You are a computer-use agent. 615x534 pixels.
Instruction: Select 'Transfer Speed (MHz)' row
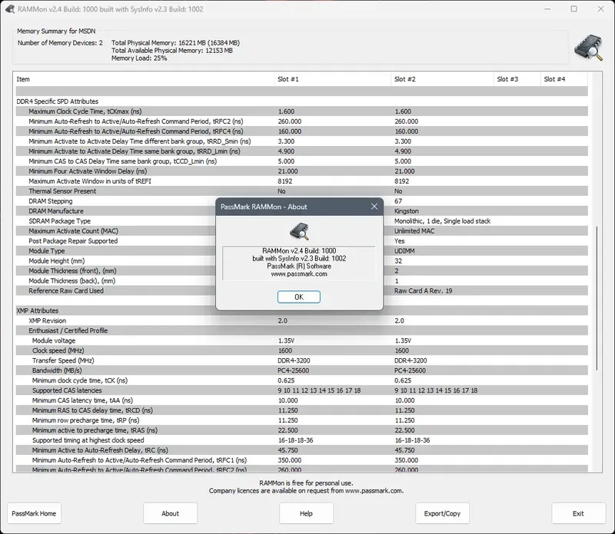[x=301, y=360]
